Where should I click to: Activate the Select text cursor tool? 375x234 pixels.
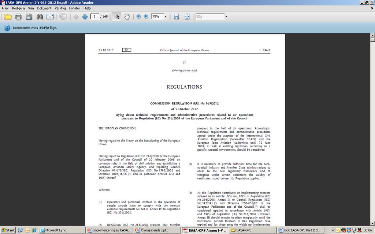[116, 17]
